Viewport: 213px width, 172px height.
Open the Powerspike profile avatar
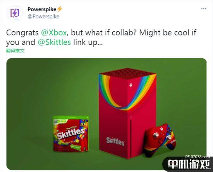15,13
